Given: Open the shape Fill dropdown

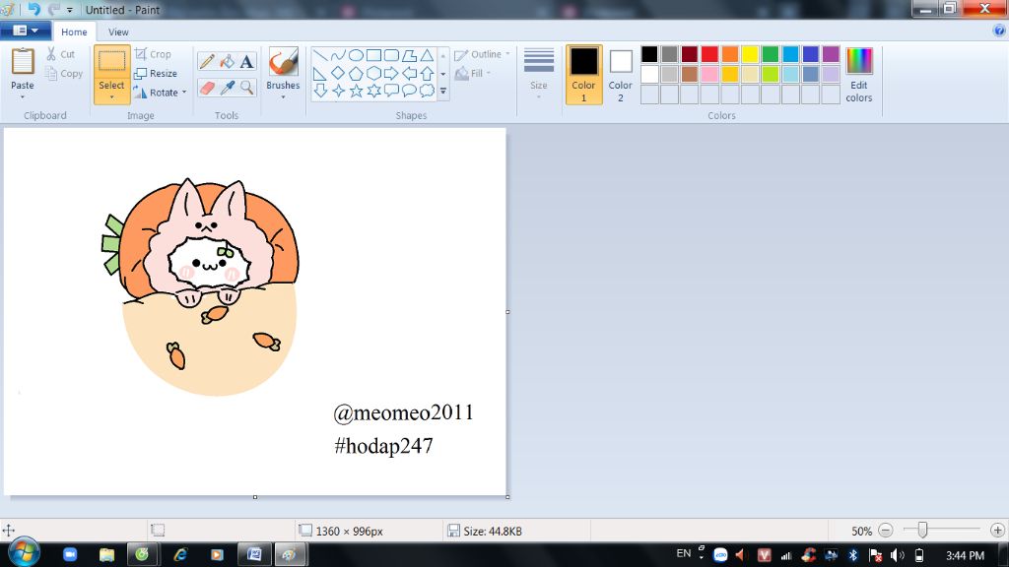Looking at the screenshot, I should 473,73.
